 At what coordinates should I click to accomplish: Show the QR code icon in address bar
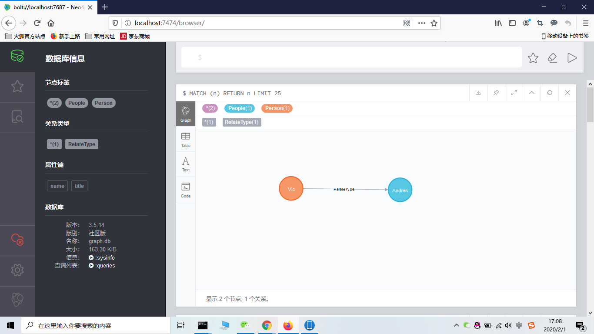(x=407, y=23)
